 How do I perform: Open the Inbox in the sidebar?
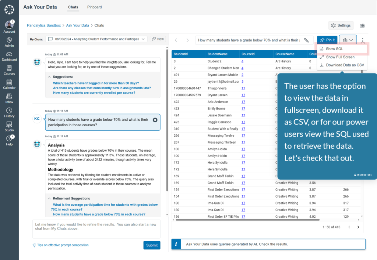9,98
